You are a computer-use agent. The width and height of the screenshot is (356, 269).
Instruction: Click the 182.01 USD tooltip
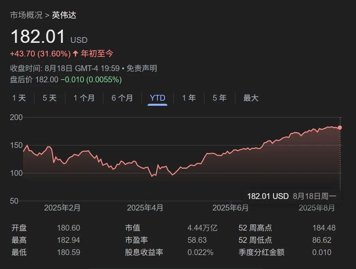coord(268,196)
